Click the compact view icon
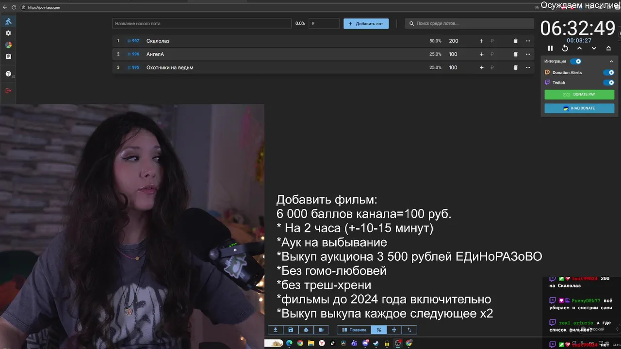 point(394,330)
